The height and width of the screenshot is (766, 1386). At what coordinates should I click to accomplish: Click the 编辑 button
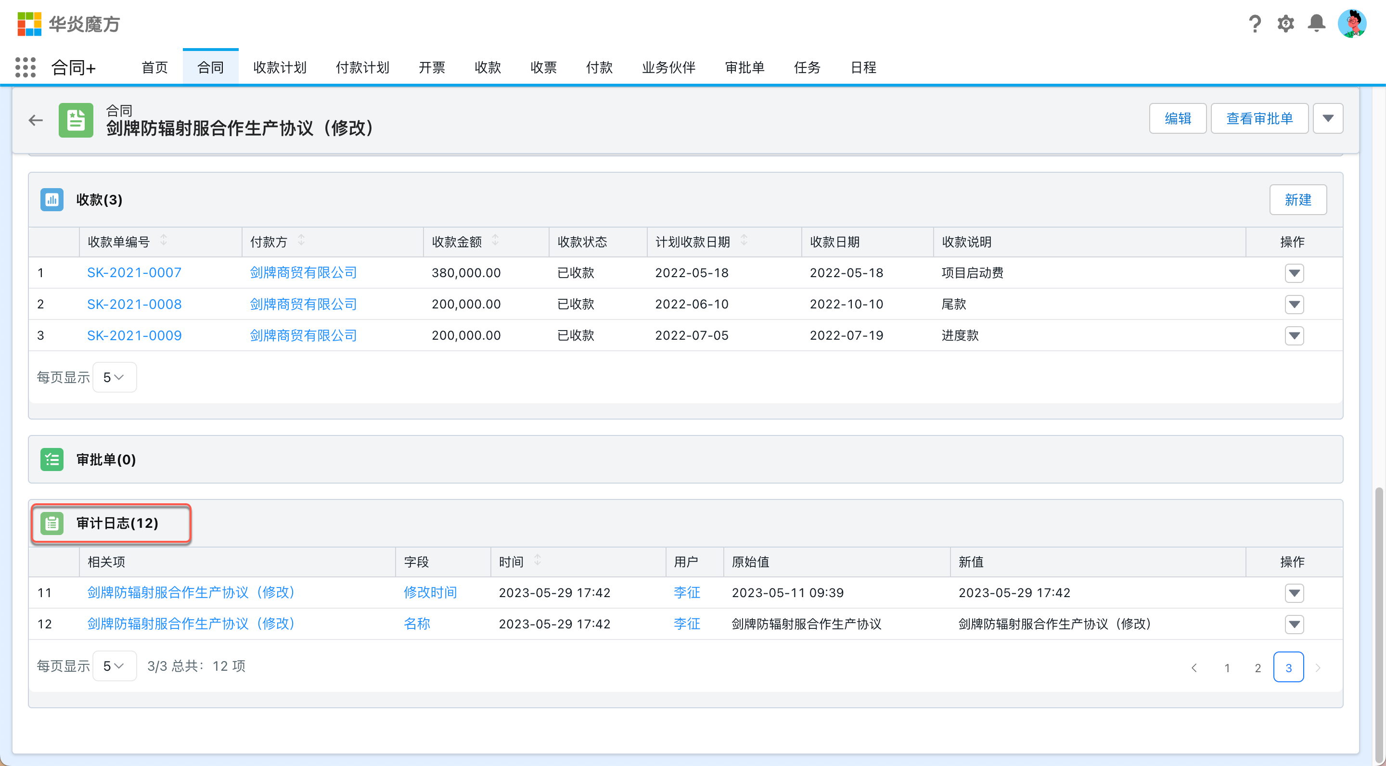(x=1177, y=118)
